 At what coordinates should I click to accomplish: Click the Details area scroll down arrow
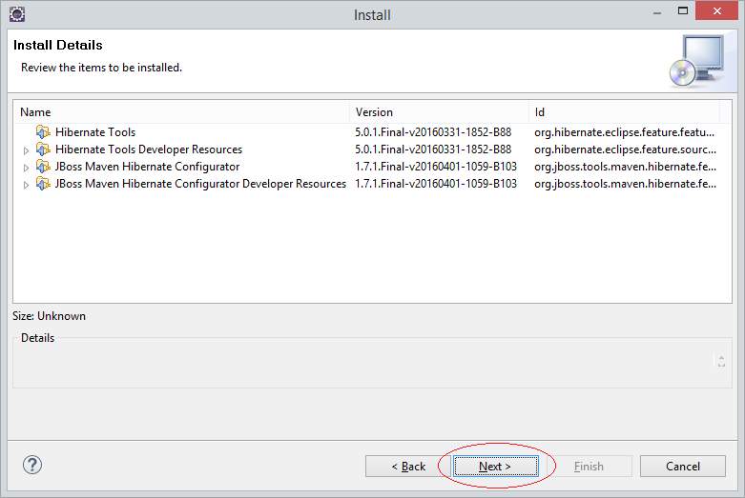pyautogui.click(x=721, y=365)
